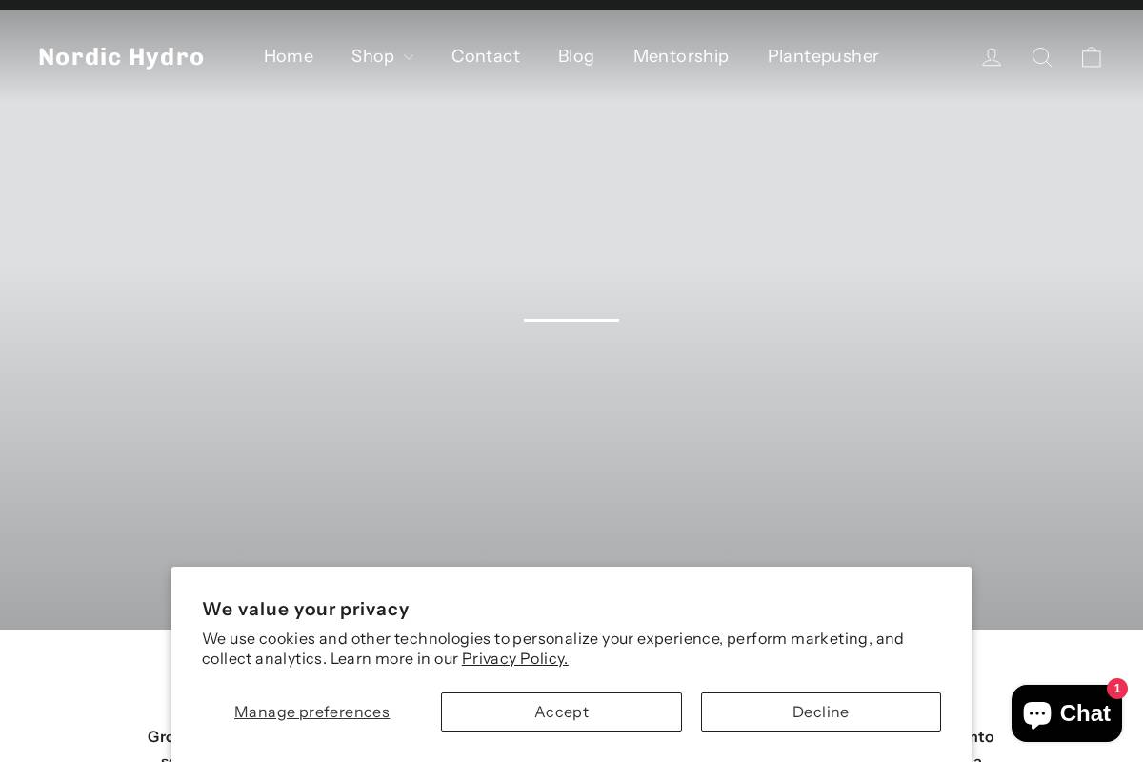The width and height of the screenshot is (1143, 762).
Task: Click the search magnifier icon
Action: click(x=1041, y=57)
